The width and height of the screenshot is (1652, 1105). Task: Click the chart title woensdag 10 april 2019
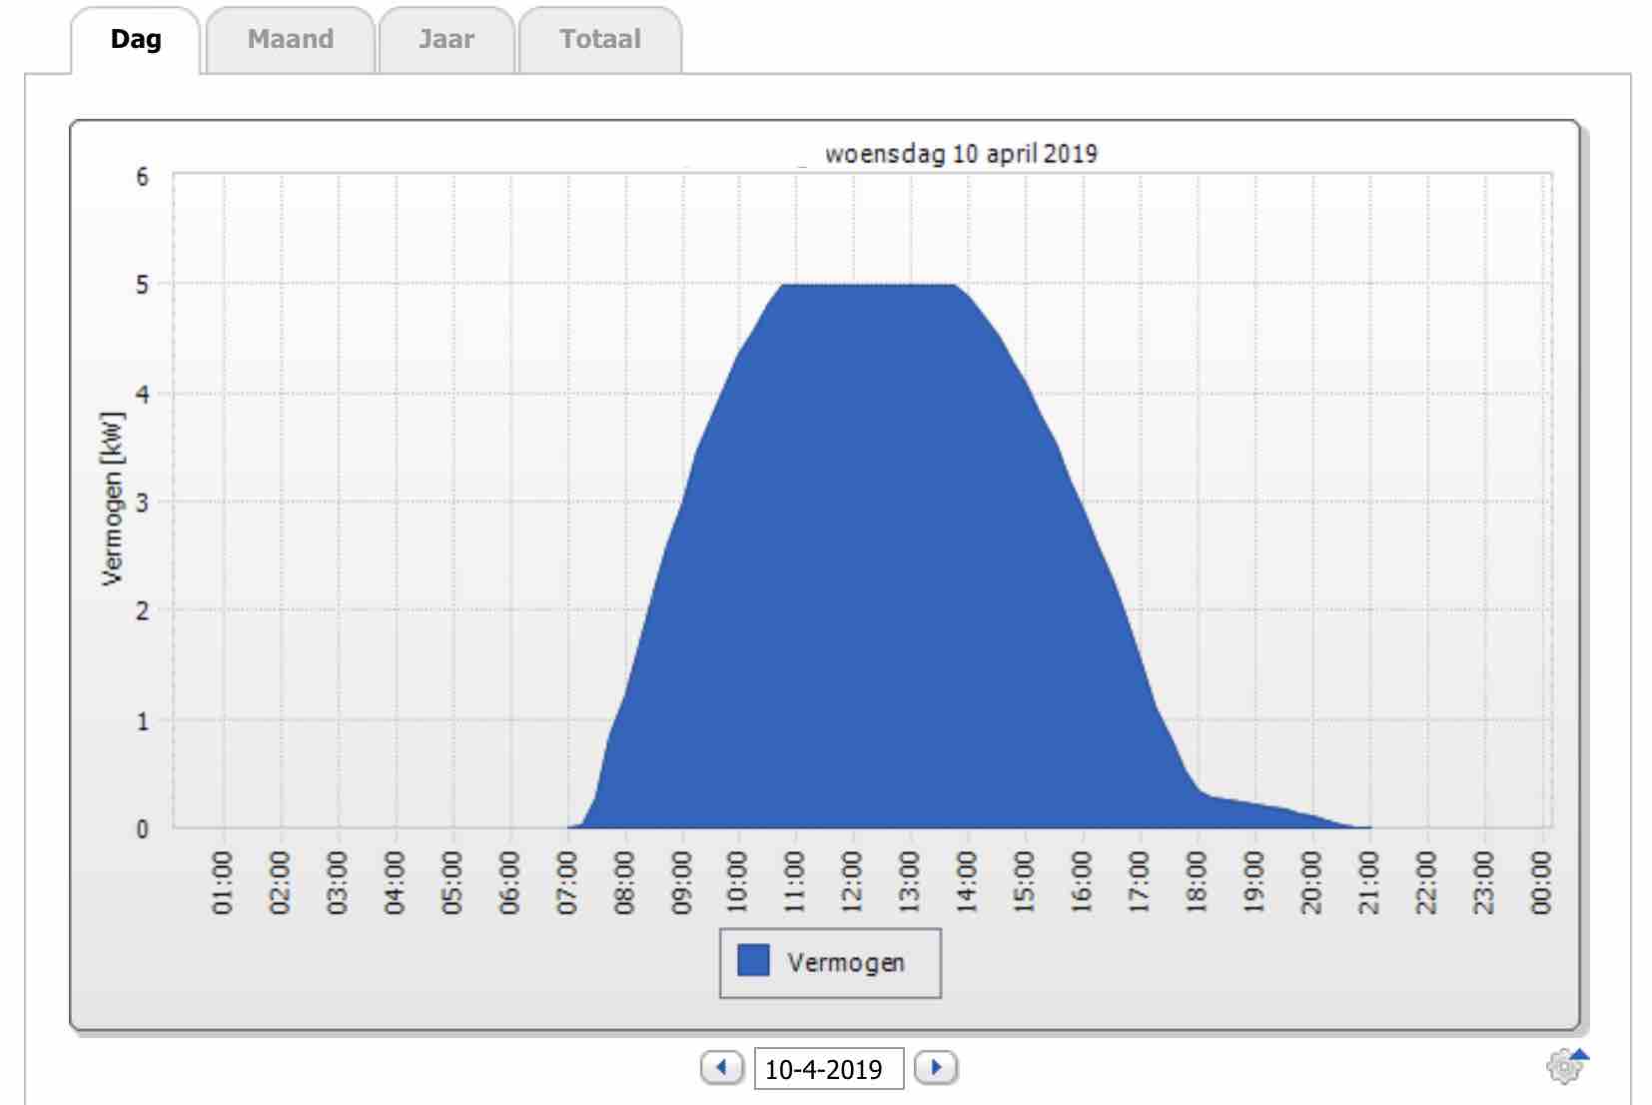pos(960,154)
